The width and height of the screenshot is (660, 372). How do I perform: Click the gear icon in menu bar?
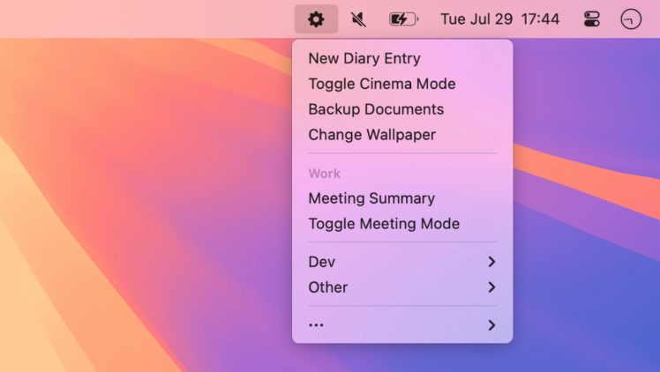point(316,19)
